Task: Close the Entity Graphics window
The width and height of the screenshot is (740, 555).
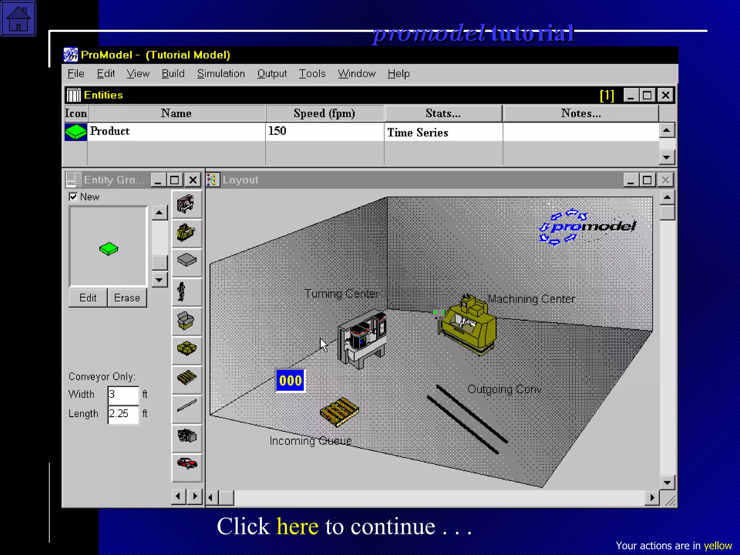Action: tap(193, 180)
